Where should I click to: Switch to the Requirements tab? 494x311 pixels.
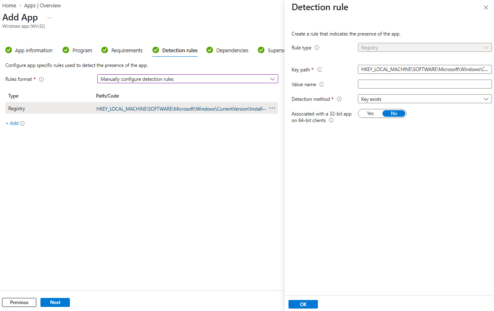click(x=127, y=51)
